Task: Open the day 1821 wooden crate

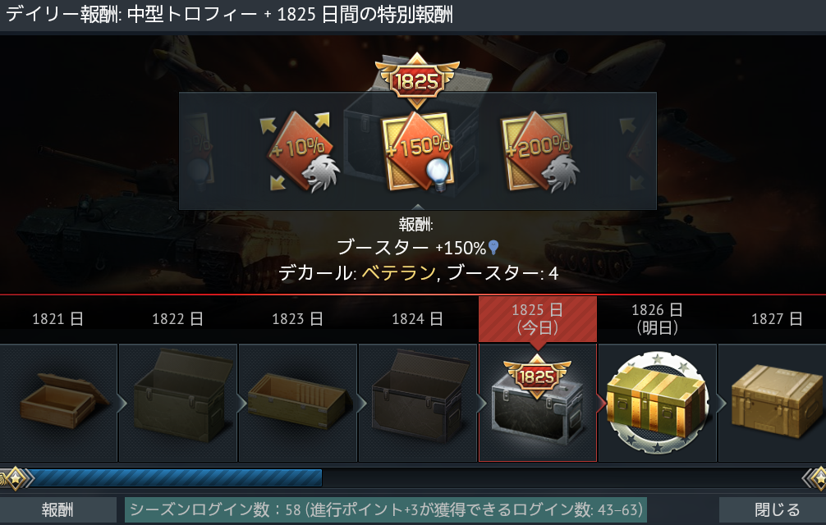Action: point(59,403)
